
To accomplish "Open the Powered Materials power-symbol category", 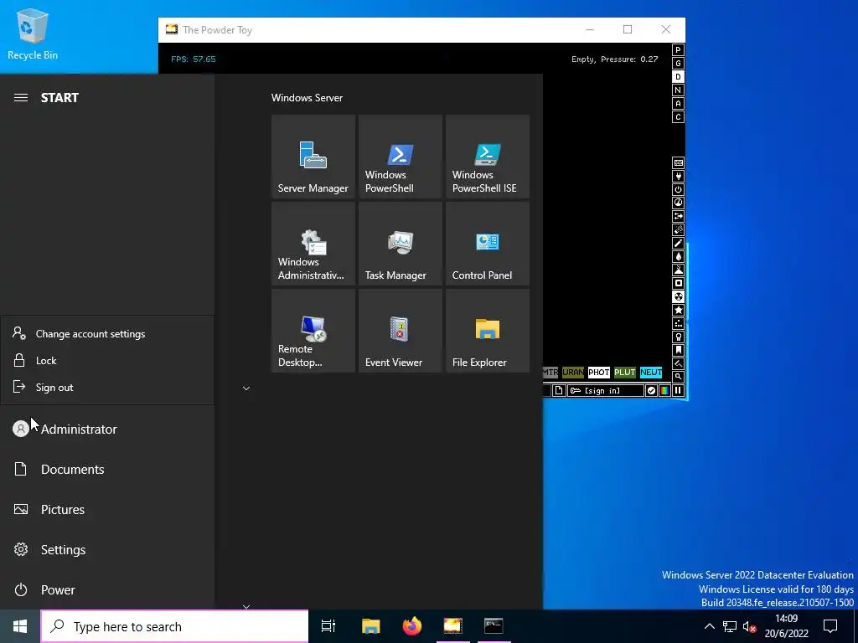I will pyautogui.click(x=678, y=189).
